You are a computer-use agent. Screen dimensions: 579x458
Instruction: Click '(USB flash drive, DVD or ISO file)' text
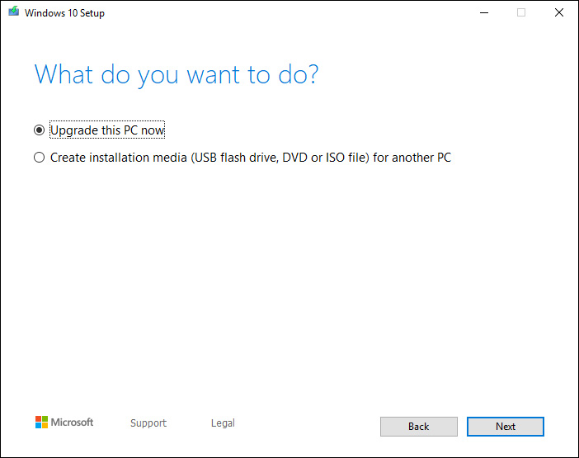pyautogui.click(x=280, y=158)
